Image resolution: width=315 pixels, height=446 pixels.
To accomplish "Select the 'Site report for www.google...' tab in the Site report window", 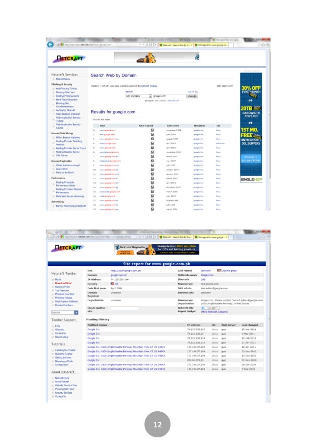I will (x=211, y=237).
